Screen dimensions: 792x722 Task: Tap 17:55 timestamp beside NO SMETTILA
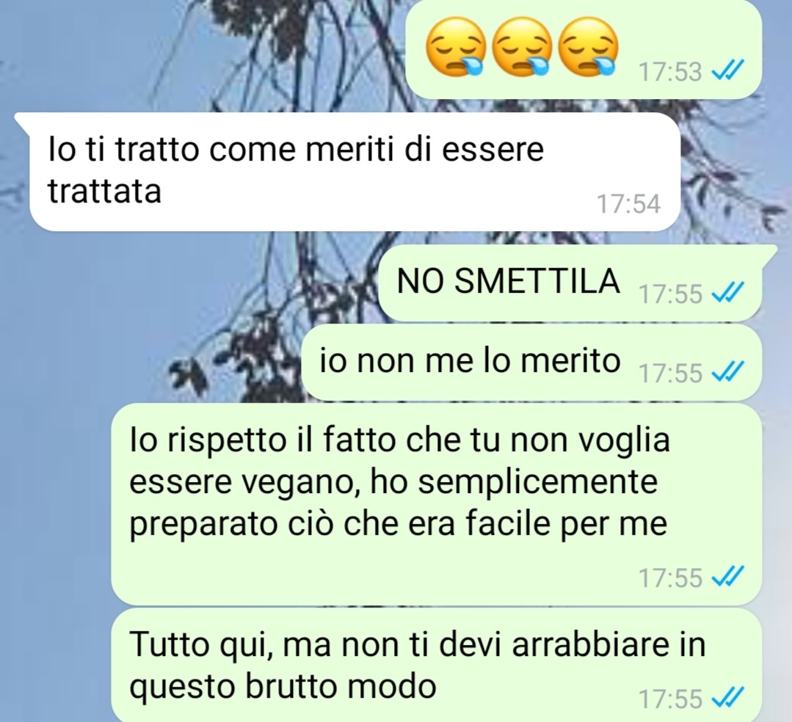(670, 293)
